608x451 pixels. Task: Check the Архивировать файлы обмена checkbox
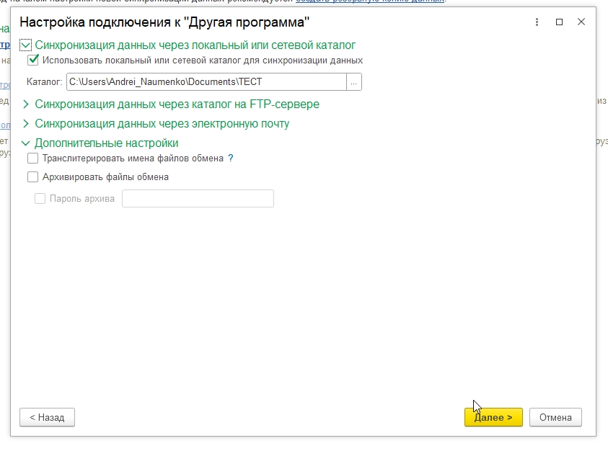point(32,177)
